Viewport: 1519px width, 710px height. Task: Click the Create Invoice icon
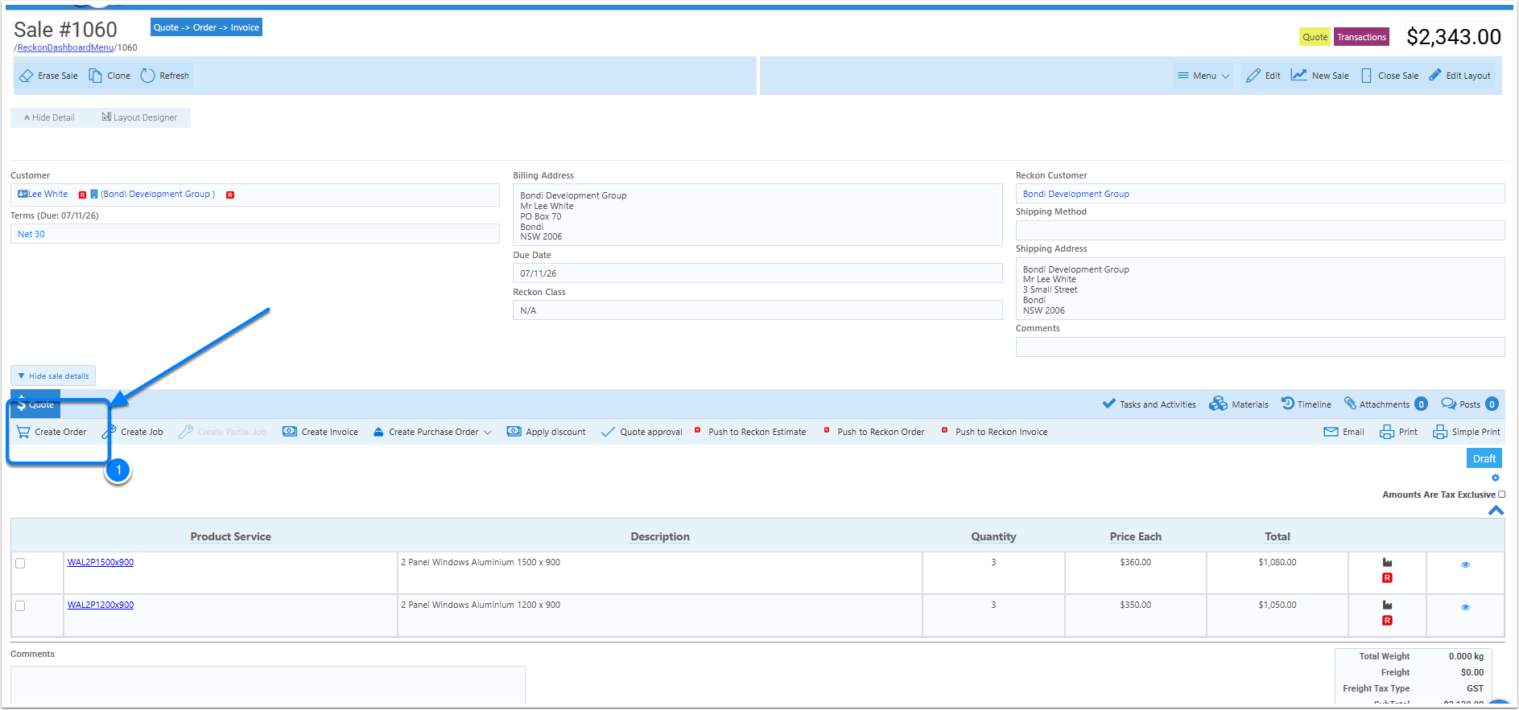click(x=290, y=432)
